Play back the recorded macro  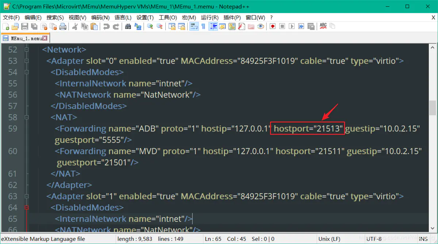291,26
